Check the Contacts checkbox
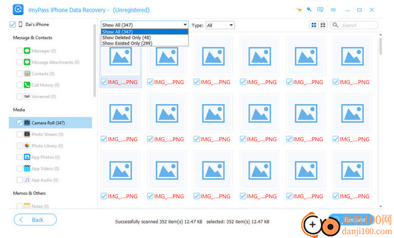394x238 pixels. click(19, 74)
